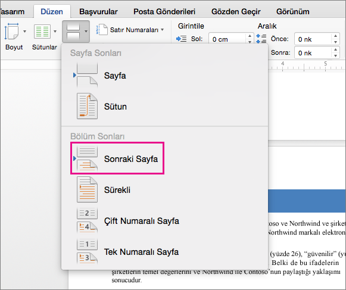Switch to the Gözden Geçir tab
Screen dimensions: 346x290
tap(236, 11)
